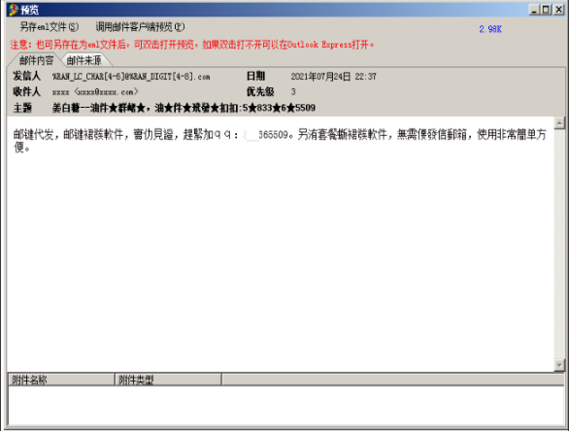The height and width of the screenshot is (431, 569).
Task: Click the scroll down arrow of message body
Action: [x=559, y=365]
